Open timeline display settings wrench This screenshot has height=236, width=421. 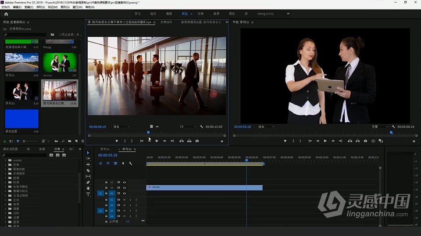tap(131, 163)
